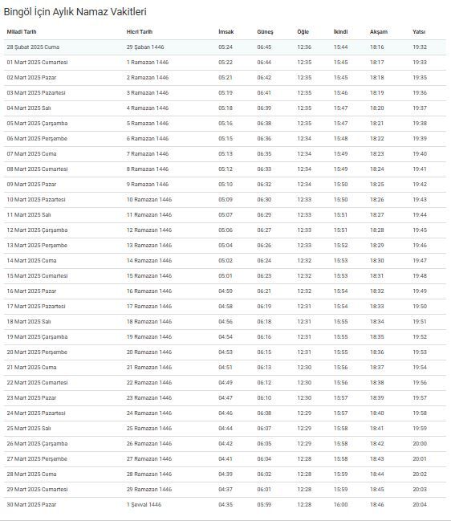Viewport: 451px width, 521px height.
Task: Click the 1 Şevval 1446 Hicri cell
Action: pos(144,505)
